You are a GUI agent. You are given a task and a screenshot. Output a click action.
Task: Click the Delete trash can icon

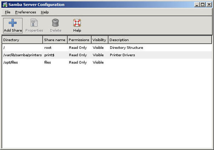coord(56,23)
